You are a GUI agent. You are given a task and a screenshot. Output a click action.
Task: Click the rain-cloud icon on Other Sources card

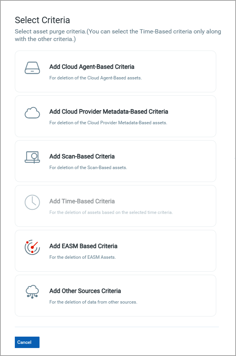click(x=32, y=292)
